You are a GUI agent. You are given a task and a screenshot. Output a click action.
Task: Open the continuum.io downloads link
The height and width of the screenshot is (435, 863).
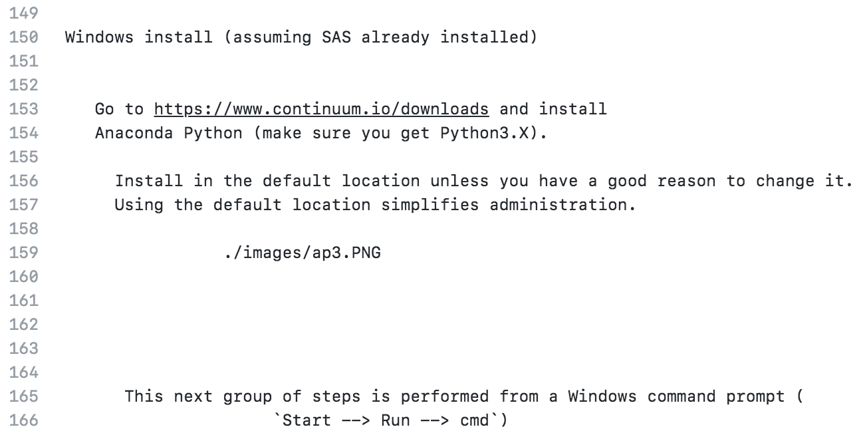click(x=321, y=108)
